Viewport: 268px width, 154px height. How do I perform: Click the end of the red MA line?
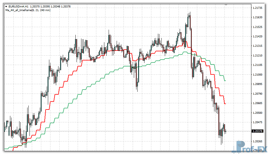pos(225,104)
